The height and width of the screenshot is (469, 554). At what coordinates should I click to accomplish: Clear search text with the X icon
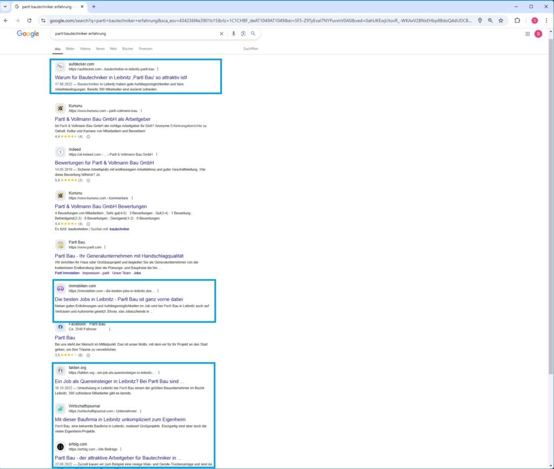pyautogui.click(x=221, y=34)
